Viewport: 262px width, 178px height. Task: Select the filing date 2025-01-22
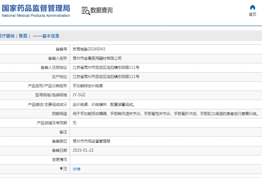tap(83, 150)
